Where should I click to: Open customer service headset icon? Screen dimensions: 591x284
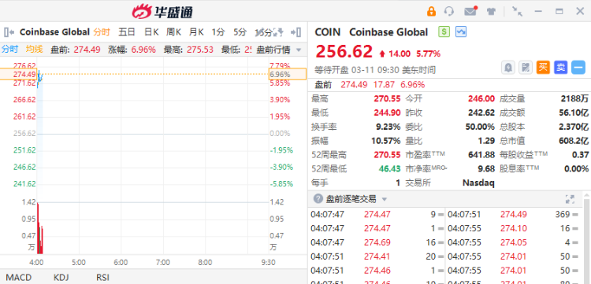tap(449, 11)
